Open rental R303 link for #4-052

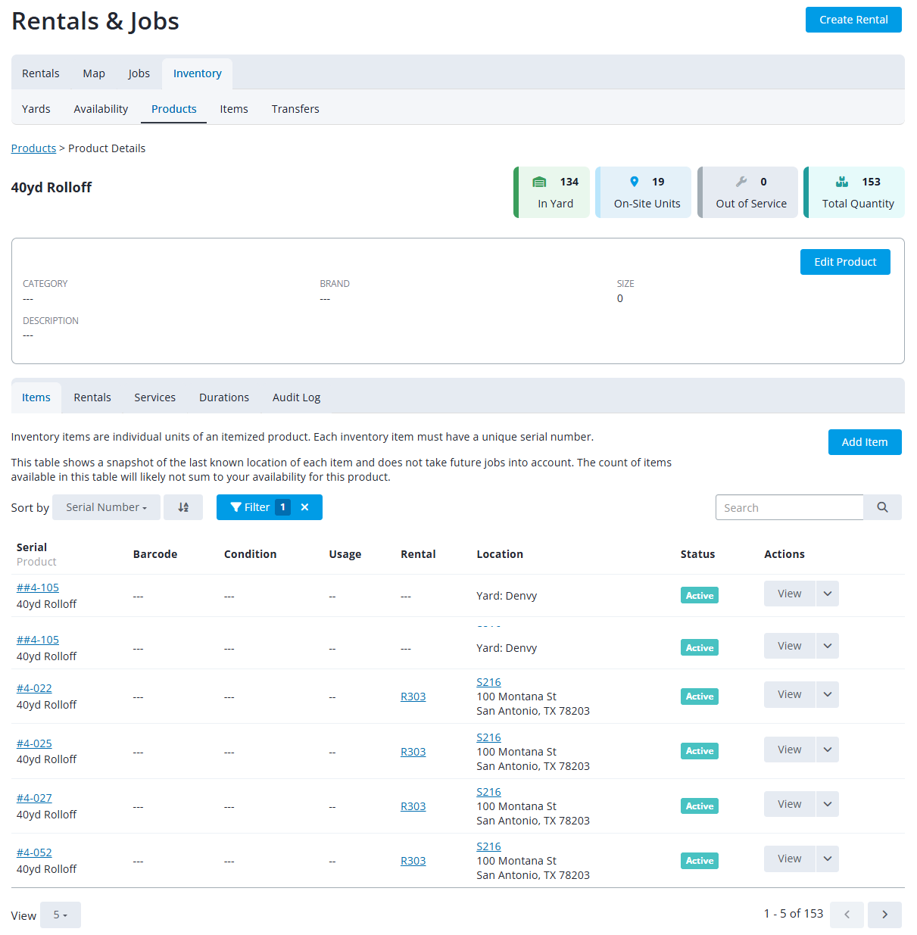point(413,861)
